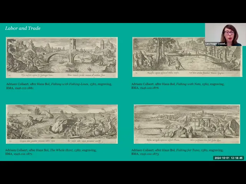Click The Whale Hunt caption text
This screenshot has width=246, height=184.
[x=51, y=152]
